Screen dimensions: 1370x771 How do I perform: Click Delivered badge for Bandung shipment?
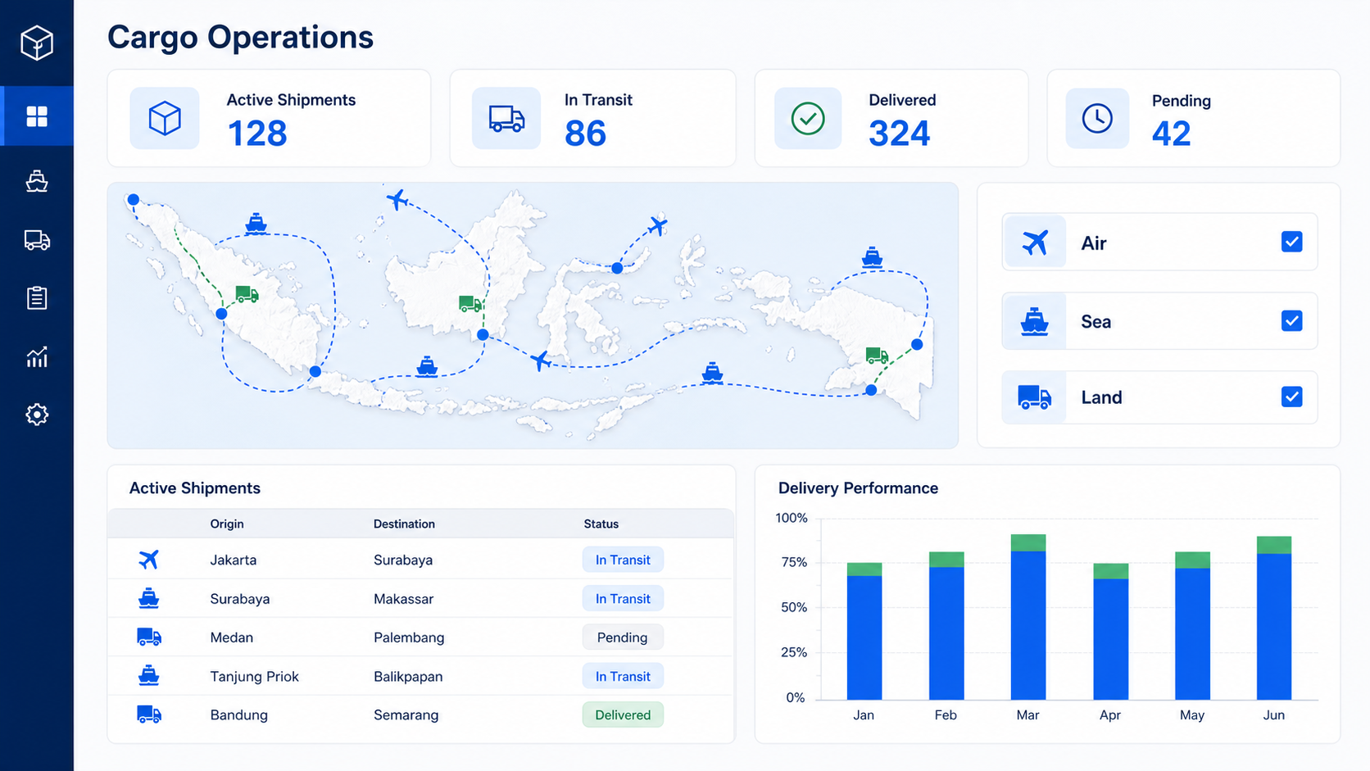[x=623, y=714]
